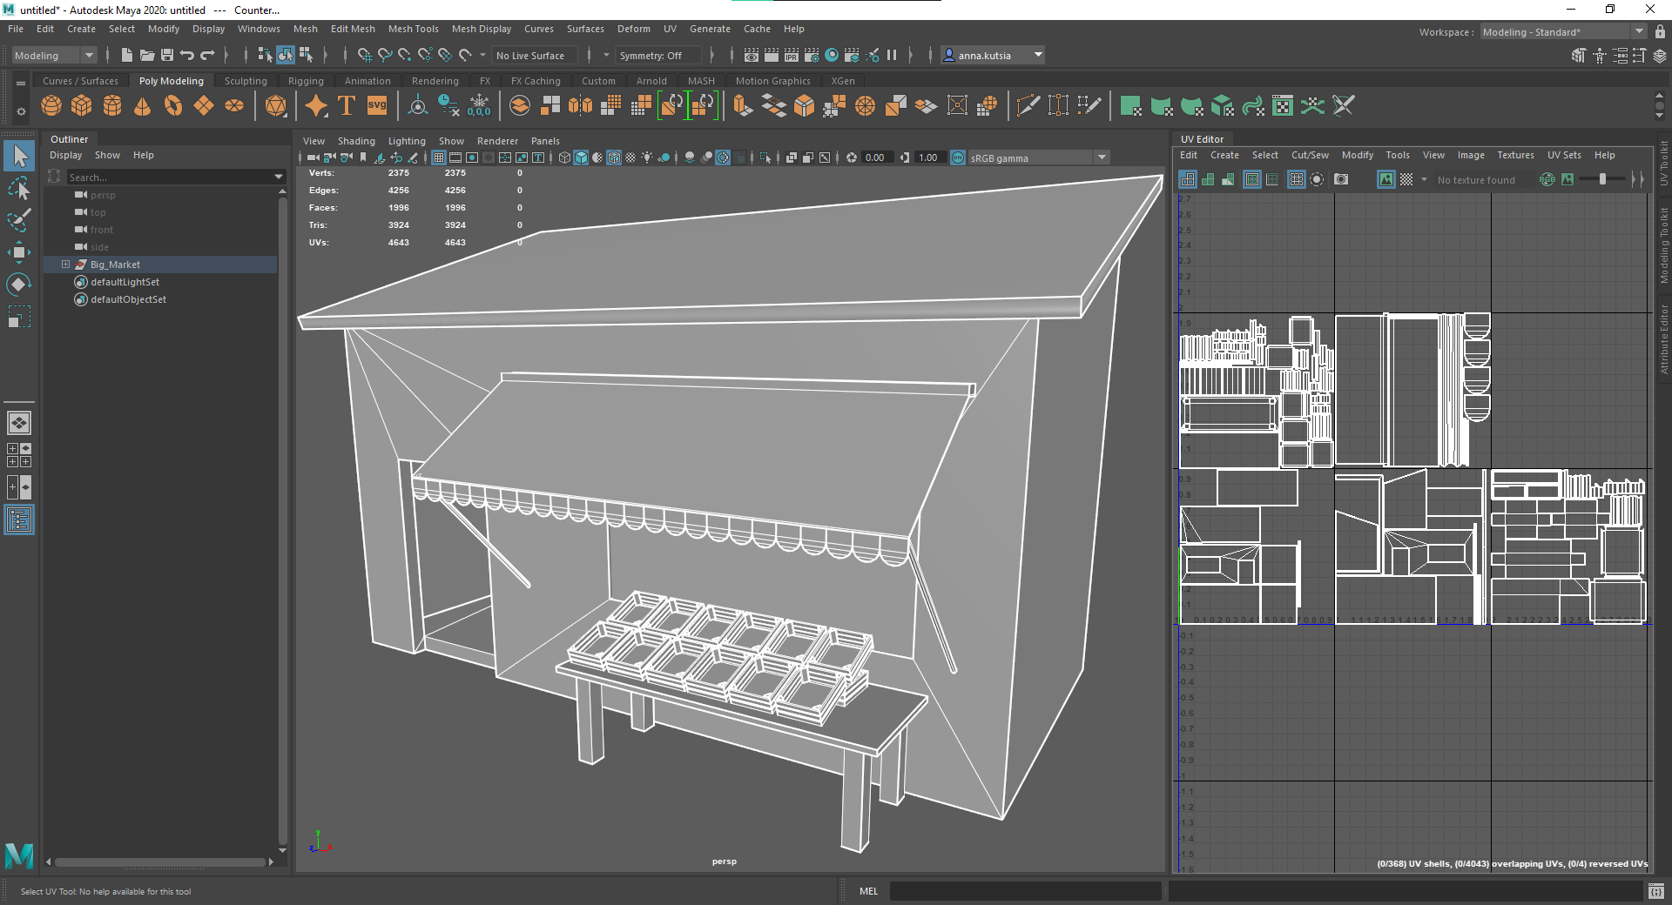The width and height of the screenshot is (1672, 905).
Task: Toggle use all lights in viewport
Action: click(x=647, y=158)
